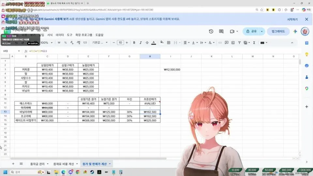Click the Windows taskbar search box
This screenshot has height=176, width=313.
coord(27,172)
